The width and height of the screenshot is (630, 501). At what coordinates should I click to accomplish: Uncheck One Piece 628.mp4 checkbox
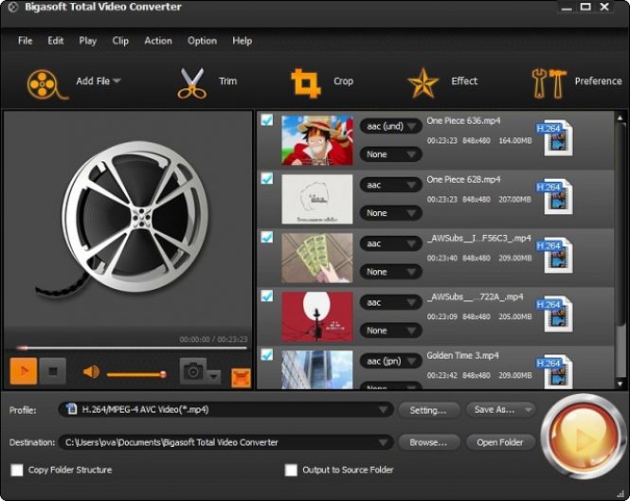coord(267,178)
